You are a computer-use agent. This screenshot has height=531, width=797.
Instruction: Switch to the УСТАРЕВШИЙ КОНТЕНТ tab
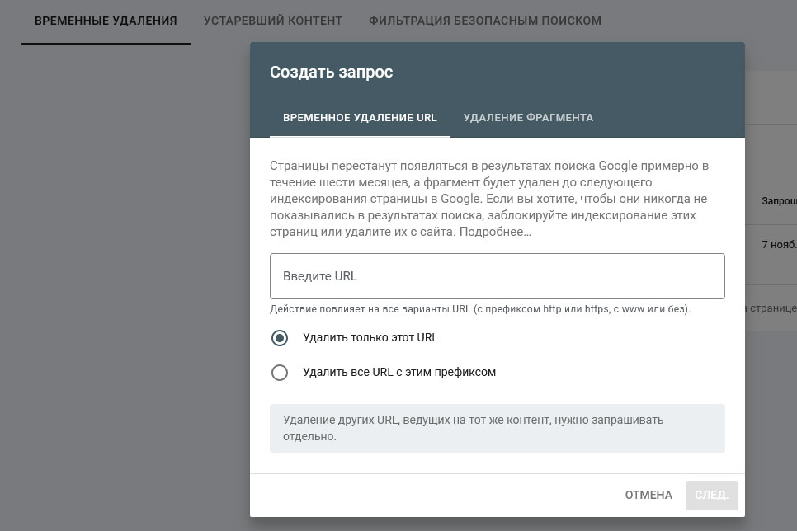tap(272, 21)
